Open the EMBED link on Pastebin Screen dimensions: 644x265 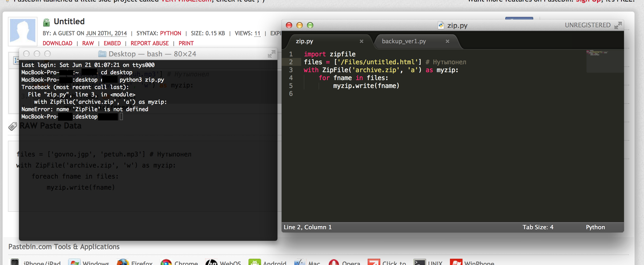pos(112,43)
